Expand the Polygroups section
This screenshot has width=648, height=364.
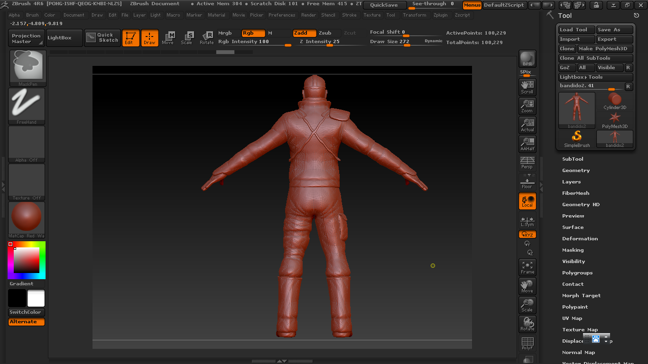577,273
